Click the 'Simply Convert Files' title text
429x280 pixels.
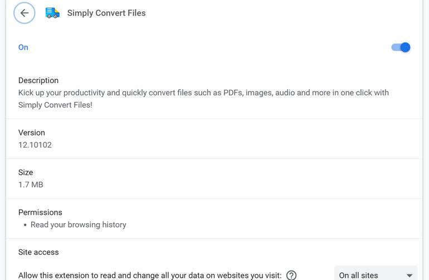pyautogui.click(x=106, y=13)
